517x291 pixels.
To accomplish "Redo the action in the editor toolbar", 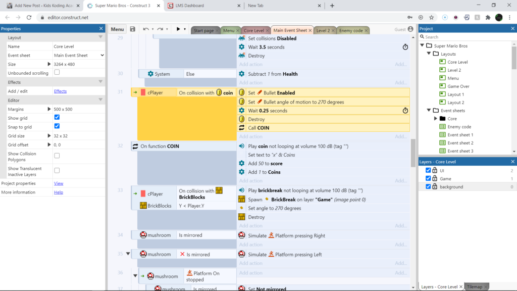I will coord(160,29).
